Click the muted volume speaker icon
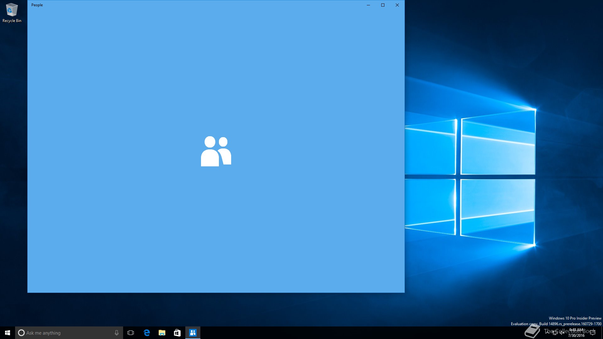Viewport: 603px width, 339px height. tap(562, 333)
